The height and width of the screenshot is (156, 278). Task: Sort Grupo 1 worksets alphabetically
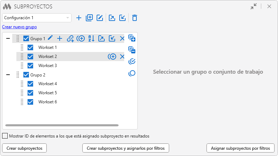pyautogui.click(x=91, y=38)
